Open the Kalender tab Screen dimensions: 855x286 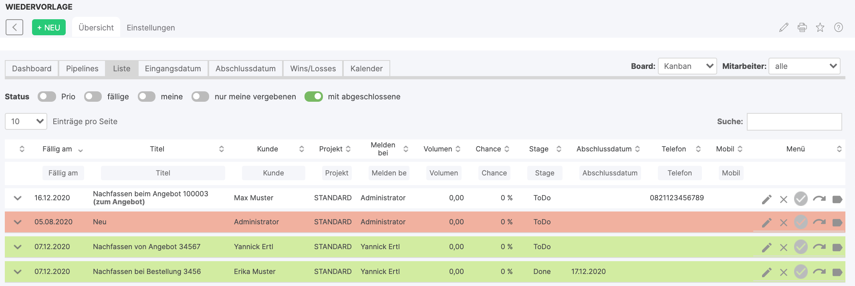[366, 68]
